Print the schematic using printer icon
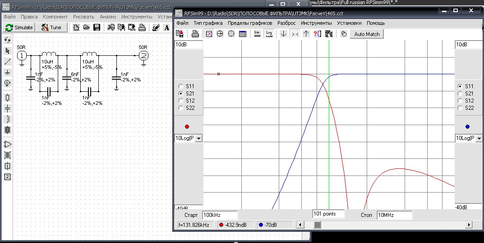 click(x=142, y=27)
